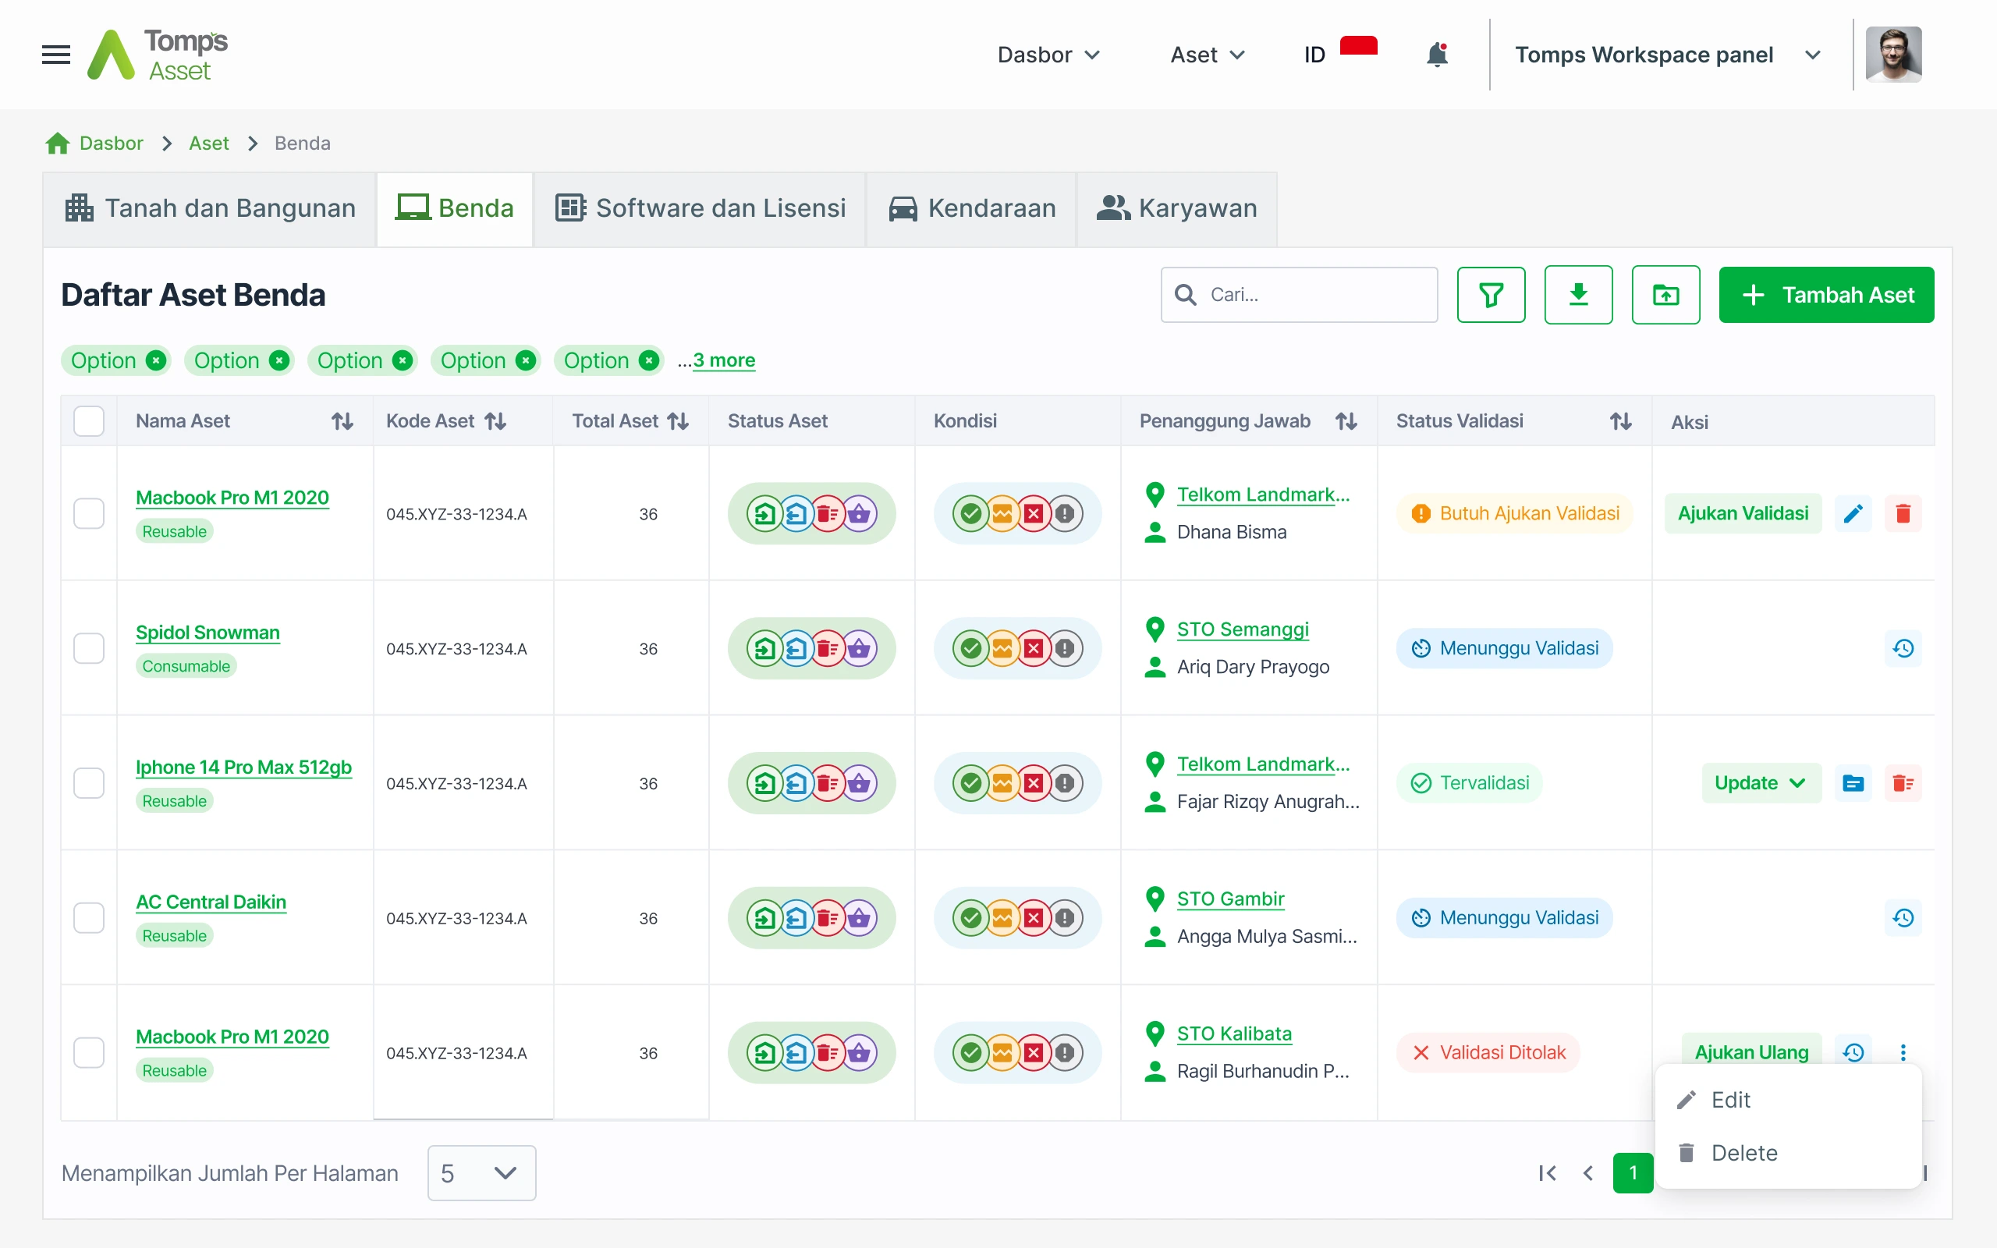Toggle the select-all header checkbox
The width and height of the screenshot is (1997, 1248).
pyautogui.click(x=89, y=421)
